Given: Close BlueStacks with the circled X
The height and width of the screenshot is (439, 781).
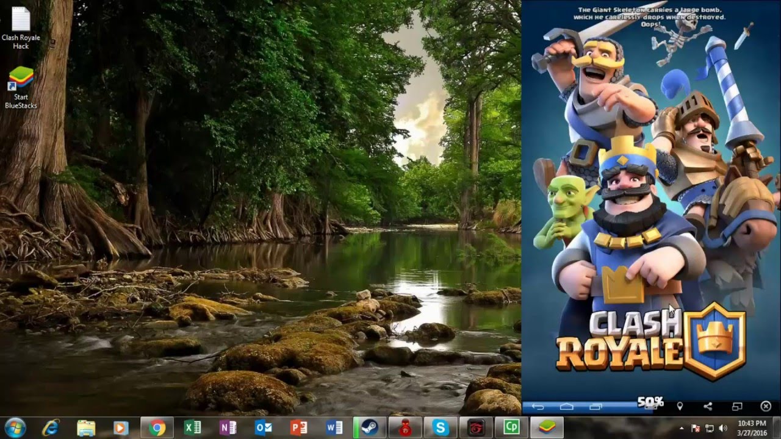Looking at the screenshot, I should (x=766, y=406).
